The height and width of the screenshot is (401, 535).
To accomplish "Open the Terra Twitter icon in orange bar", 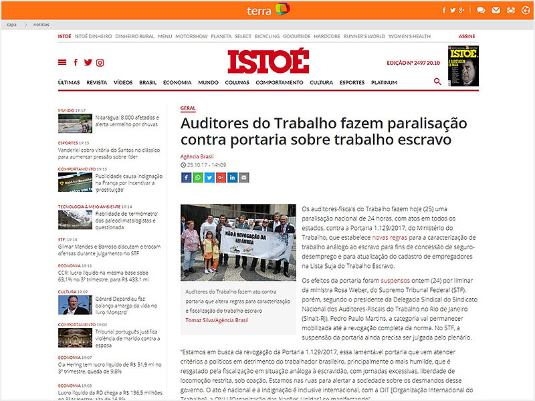I will (453, 10).
